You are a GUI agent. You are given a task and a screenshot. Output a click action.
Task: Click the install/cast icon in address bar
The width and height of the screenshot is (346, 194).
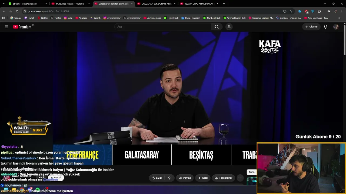click(285, 11)
